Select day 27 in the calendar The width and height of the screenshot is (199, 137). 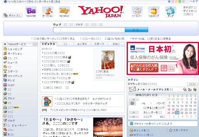point(177,113)
